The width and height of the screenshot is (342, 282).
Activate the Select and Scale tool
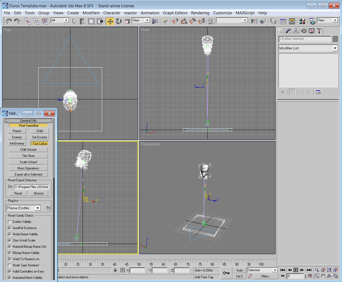pos(127,21)
